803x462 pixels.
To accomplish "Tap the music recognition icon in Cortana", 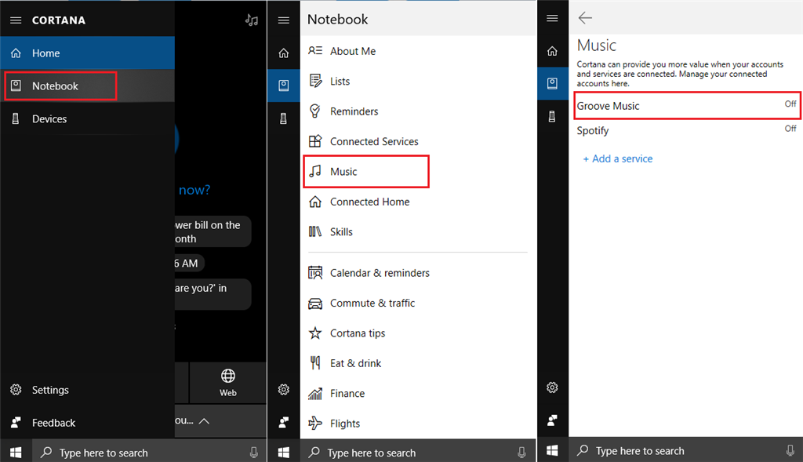I will click(x=252, y=20).
